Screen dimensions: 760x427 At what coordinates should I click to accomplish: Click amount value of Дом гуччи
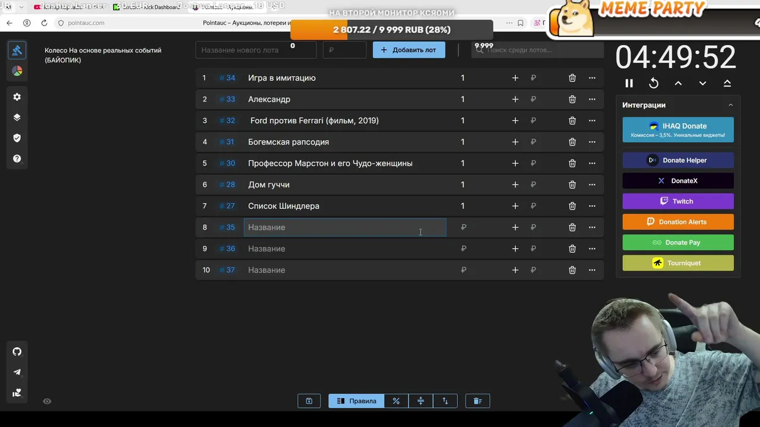(x=463, y=184)
